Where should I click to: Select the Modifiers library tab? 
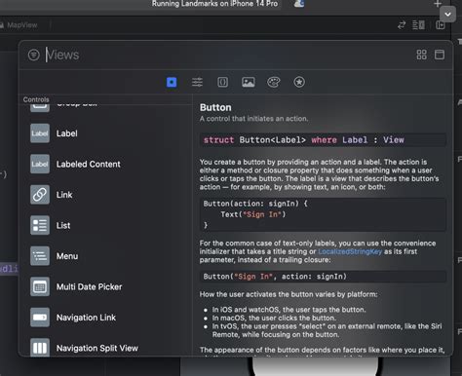pos(197,82)
